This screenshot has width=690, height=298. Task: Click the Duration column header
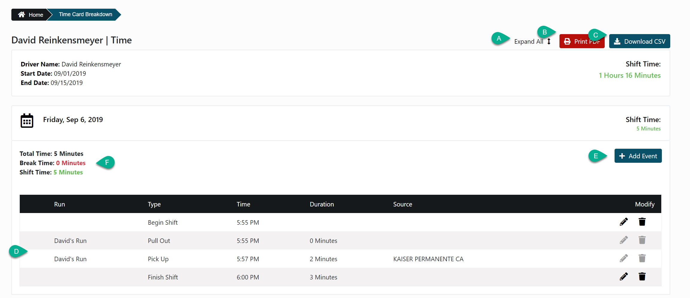point(322,204)
